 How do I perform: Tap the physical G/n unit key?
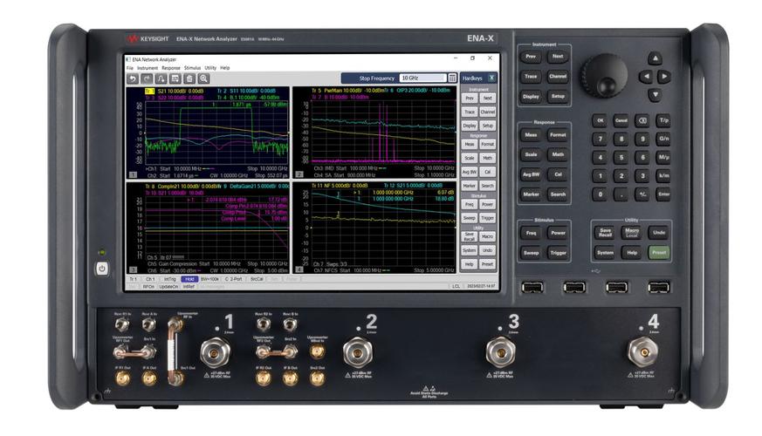tap(664, 139)
